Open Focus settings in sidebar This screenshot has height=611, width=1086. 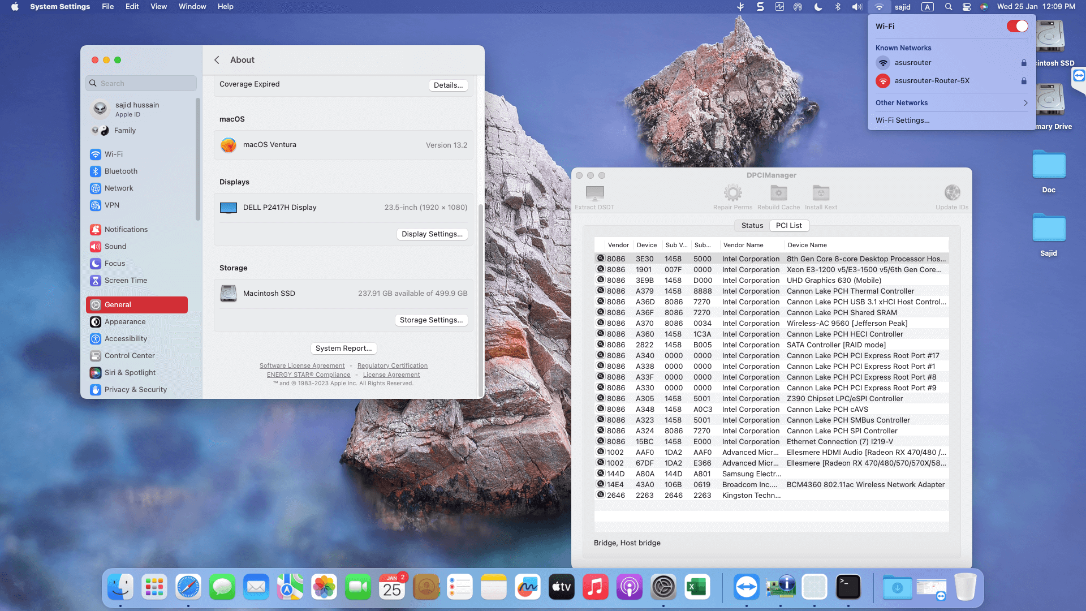(137, 263)
